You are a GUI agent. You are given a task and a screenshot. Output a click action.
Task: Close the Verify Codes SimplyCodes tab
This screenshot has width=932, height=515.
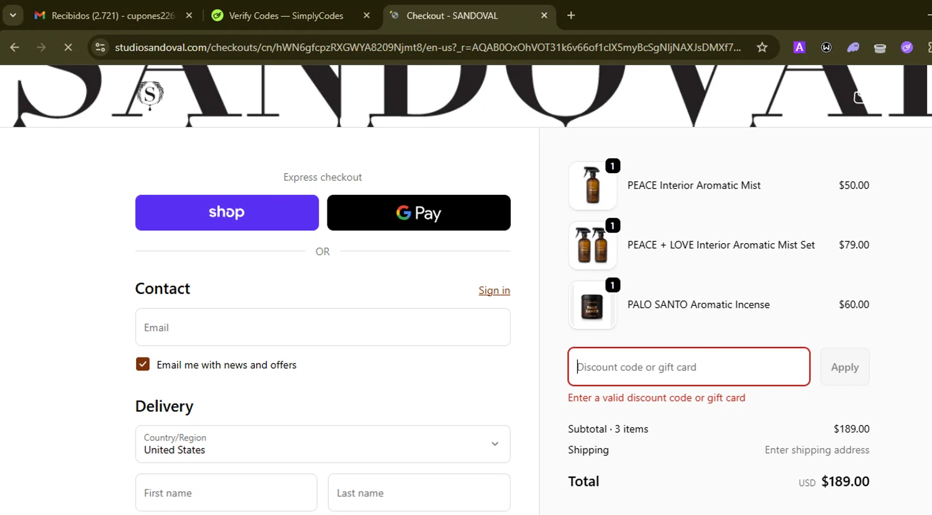pyautogui.click(x=367, y=16)
